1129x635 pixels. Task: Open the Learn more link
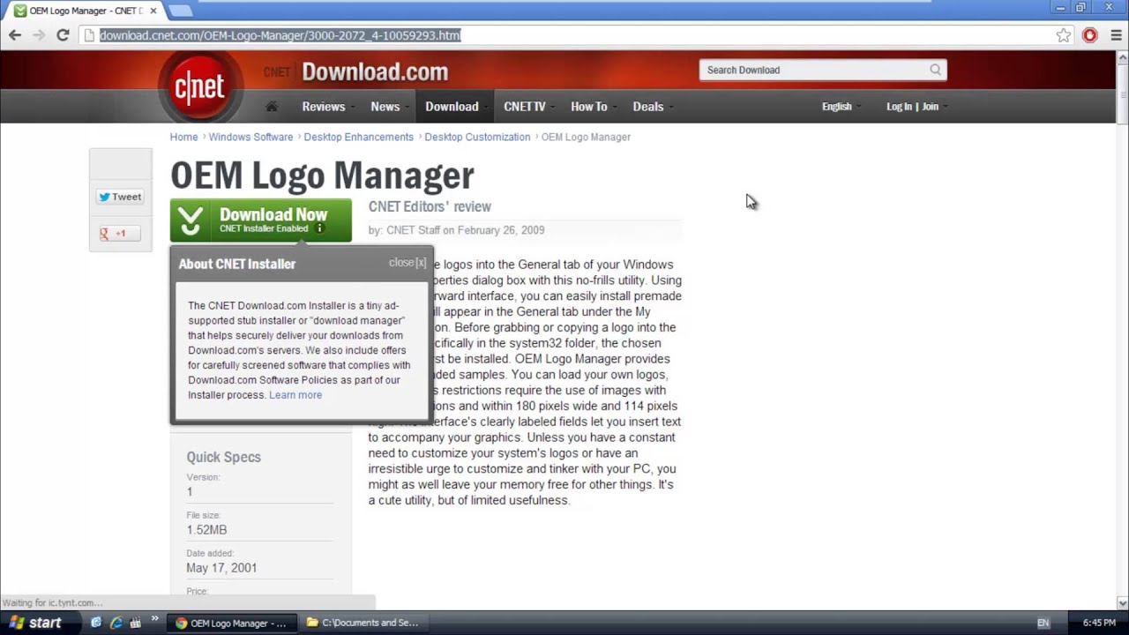(295, 395)
